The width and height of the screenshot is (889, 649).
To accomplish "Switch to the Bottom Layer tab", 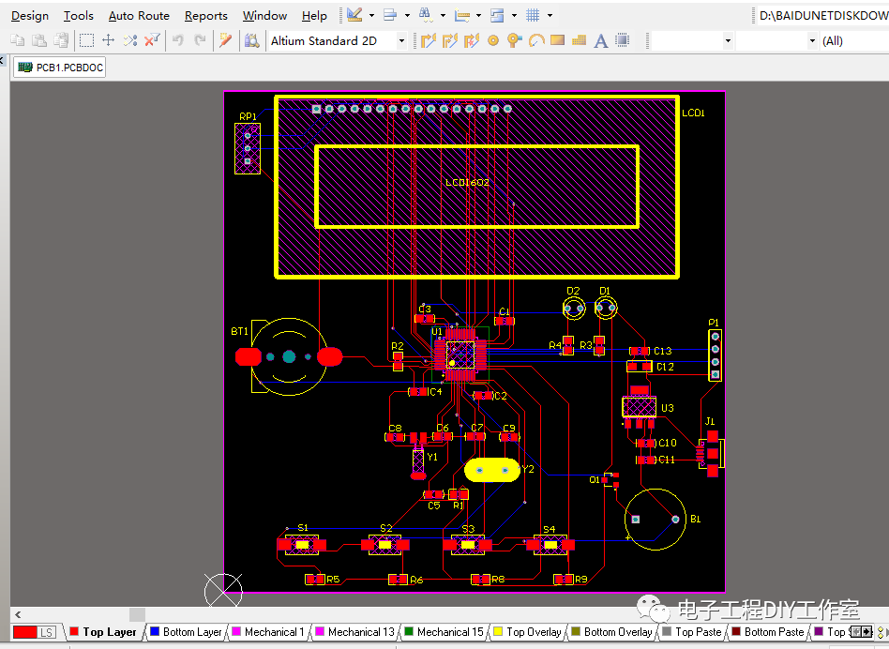I will click(x=186, y=631).
